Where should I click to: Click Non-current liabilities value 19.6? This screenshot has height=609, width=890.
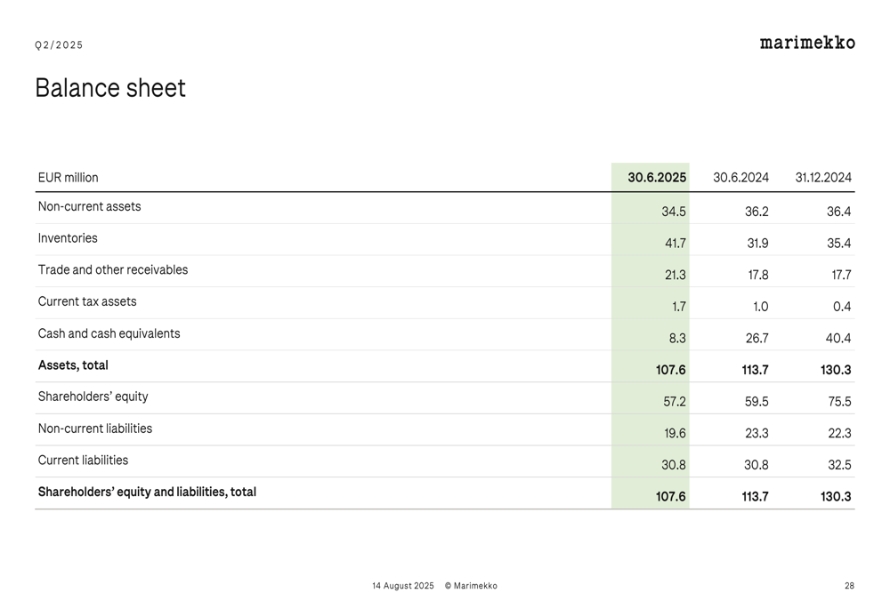click(x=675, y=434)
